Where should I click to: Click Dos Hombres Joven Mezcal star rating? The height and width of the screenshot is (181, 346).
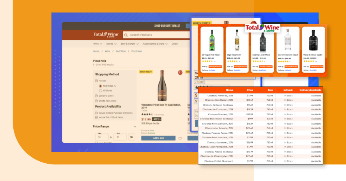283,62
